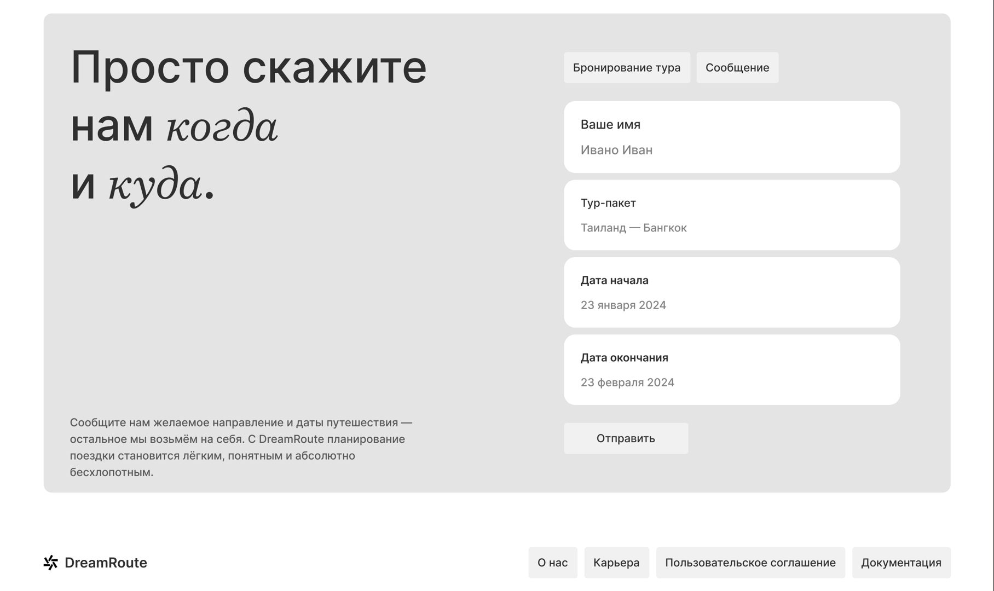Go to the О нас footer link
The width and height of the screenshot is (994, 591).
[552, 563]
